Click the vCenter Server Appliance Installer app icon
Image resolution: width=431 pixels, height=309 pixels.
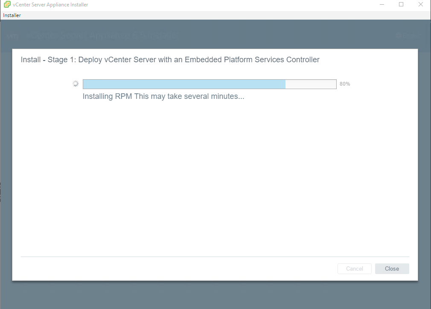tap(7, 4)
